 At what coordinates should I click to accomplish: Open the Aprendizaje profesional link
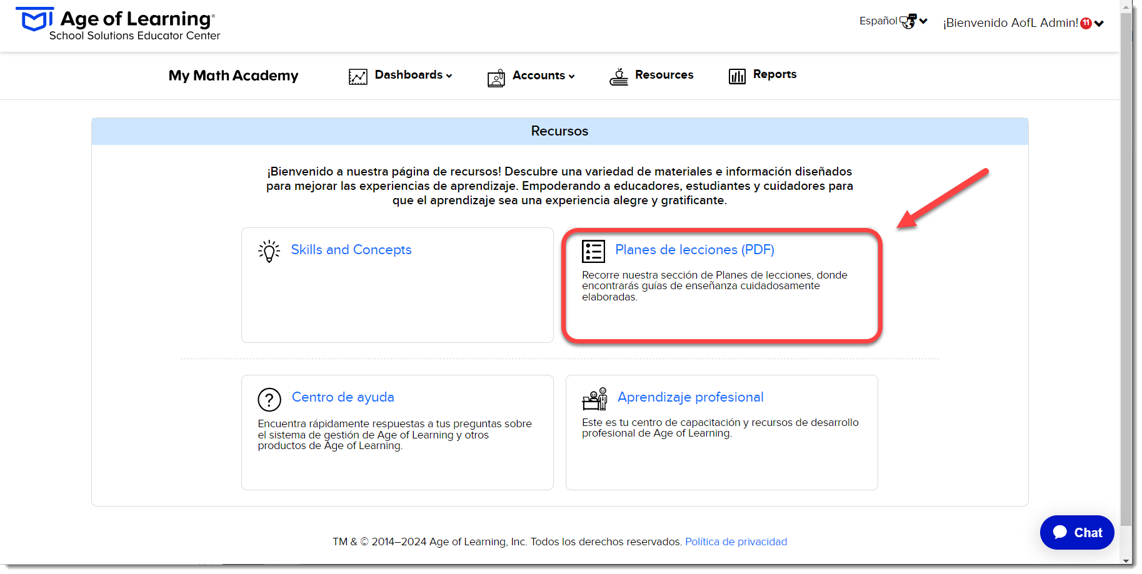pyautogui.click(x=690, y=397)
